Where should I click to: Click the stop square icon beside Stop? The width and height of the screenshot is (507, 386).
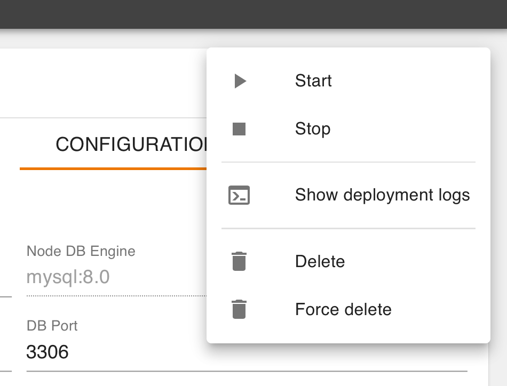click(240, 128)
